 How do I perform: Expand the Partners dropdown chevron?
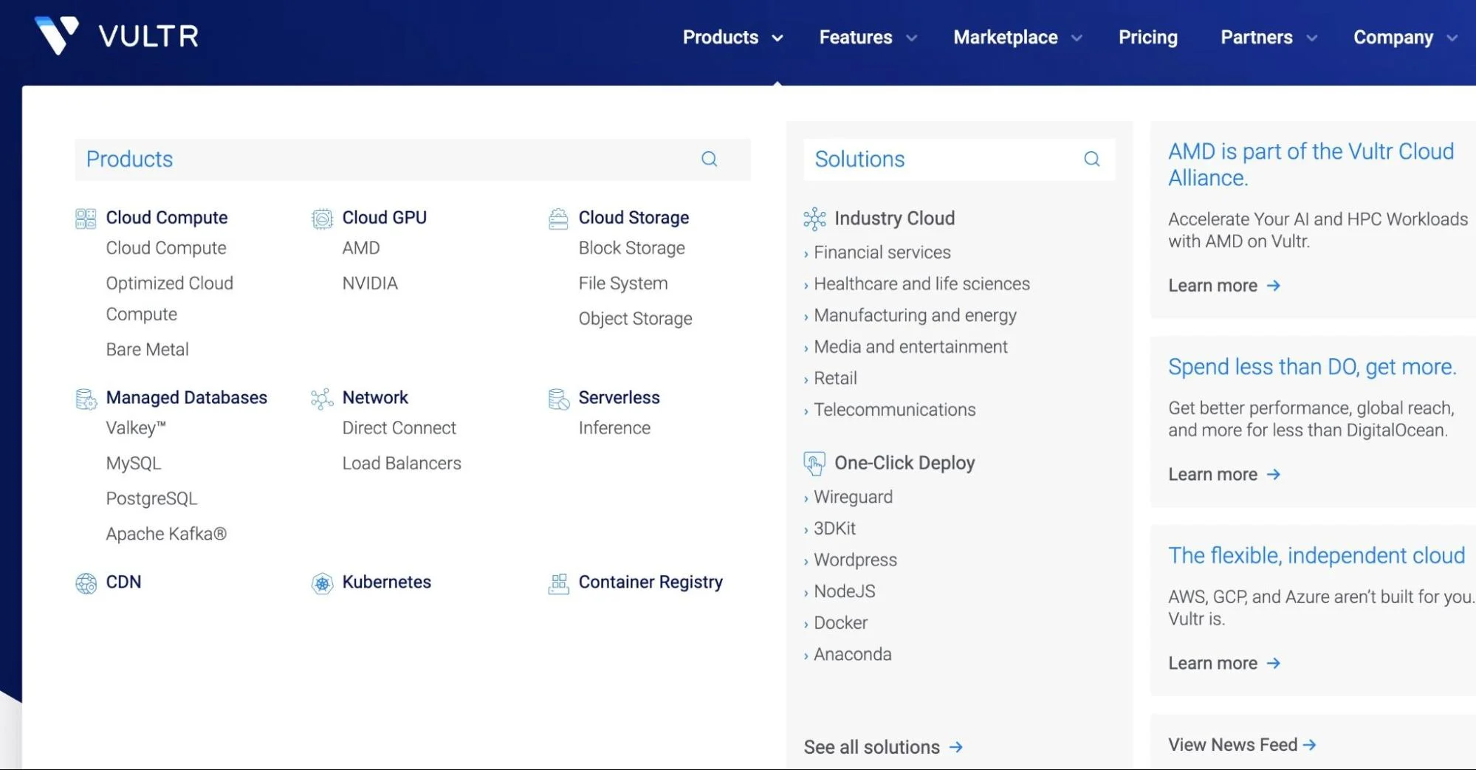1311,38
